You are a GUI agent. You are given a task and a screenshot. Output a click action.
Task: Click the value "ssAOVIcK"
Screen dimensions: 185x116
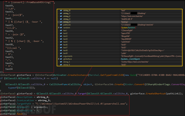[125, 42]
